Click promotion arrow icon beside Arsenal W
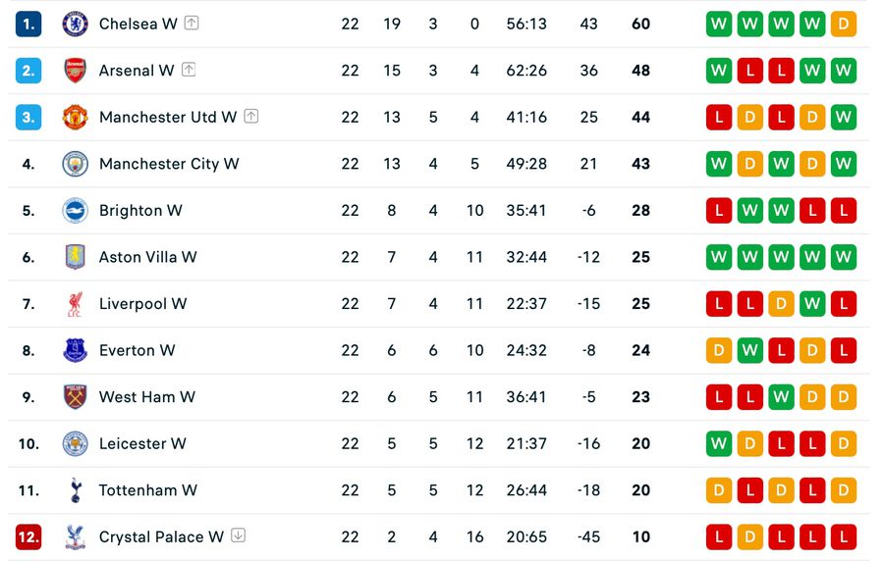 click(189, 70)
